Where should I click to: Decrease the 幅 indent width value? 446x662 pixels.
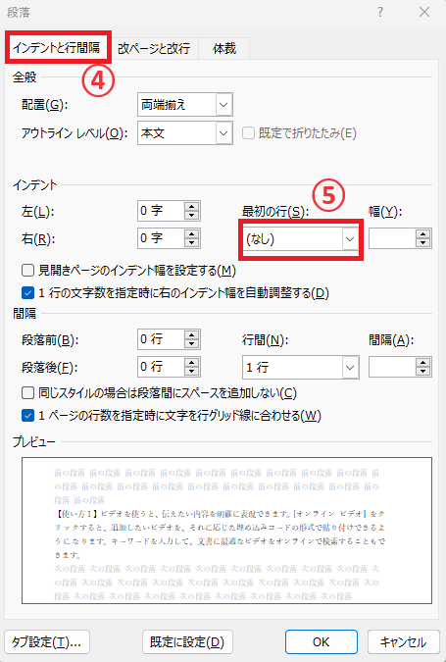click(422, 243)
